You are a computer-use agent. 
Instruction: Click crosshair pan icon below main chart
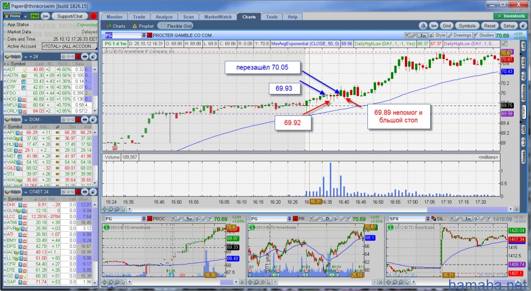(105, 209)
